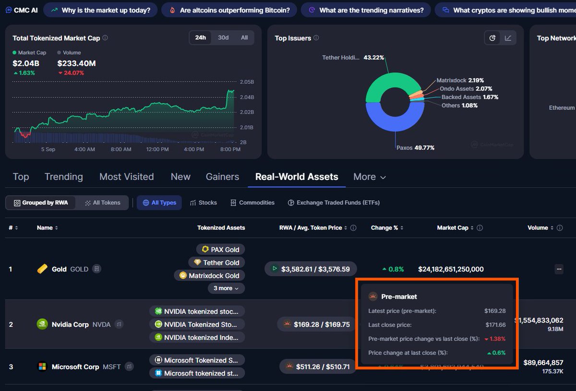576x391 pixels.
Task: Expand 3 more Gold tokenized assets
Action: [x=226, y=288]
